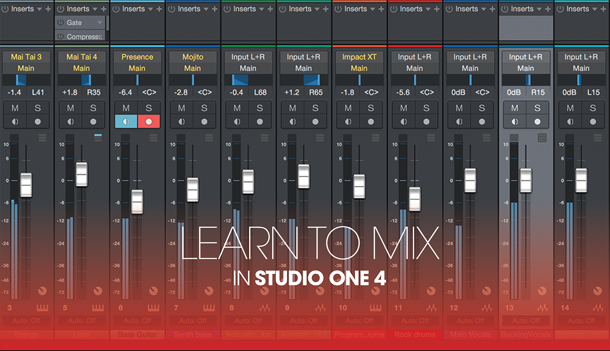610x351 pixels.
Task: Add an insert to the Mai Tai 3 channel
Action: [48, 9]
